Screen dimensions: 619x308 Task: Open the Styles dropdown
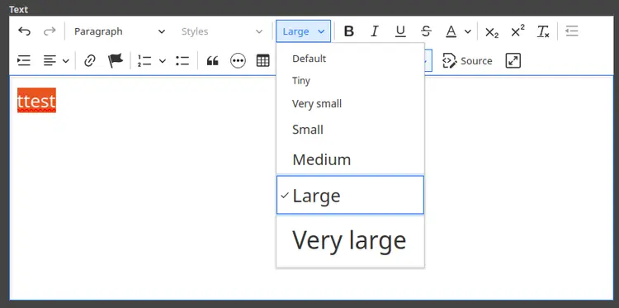click(221, 31)
